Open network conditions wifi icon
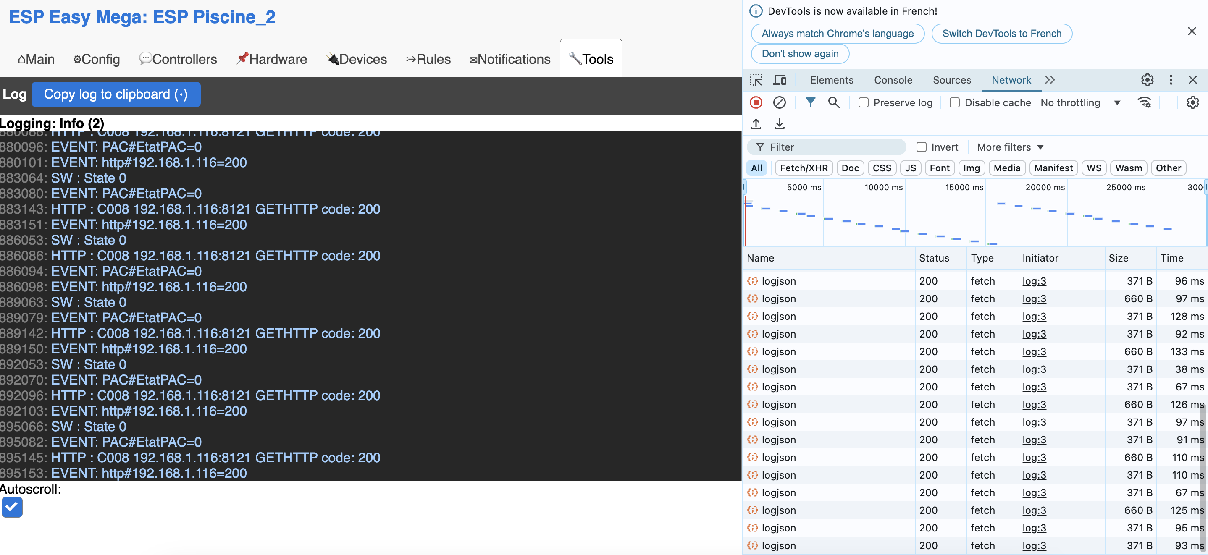Viewport: 1208px width, 555px height. [x=1144, y=103]
